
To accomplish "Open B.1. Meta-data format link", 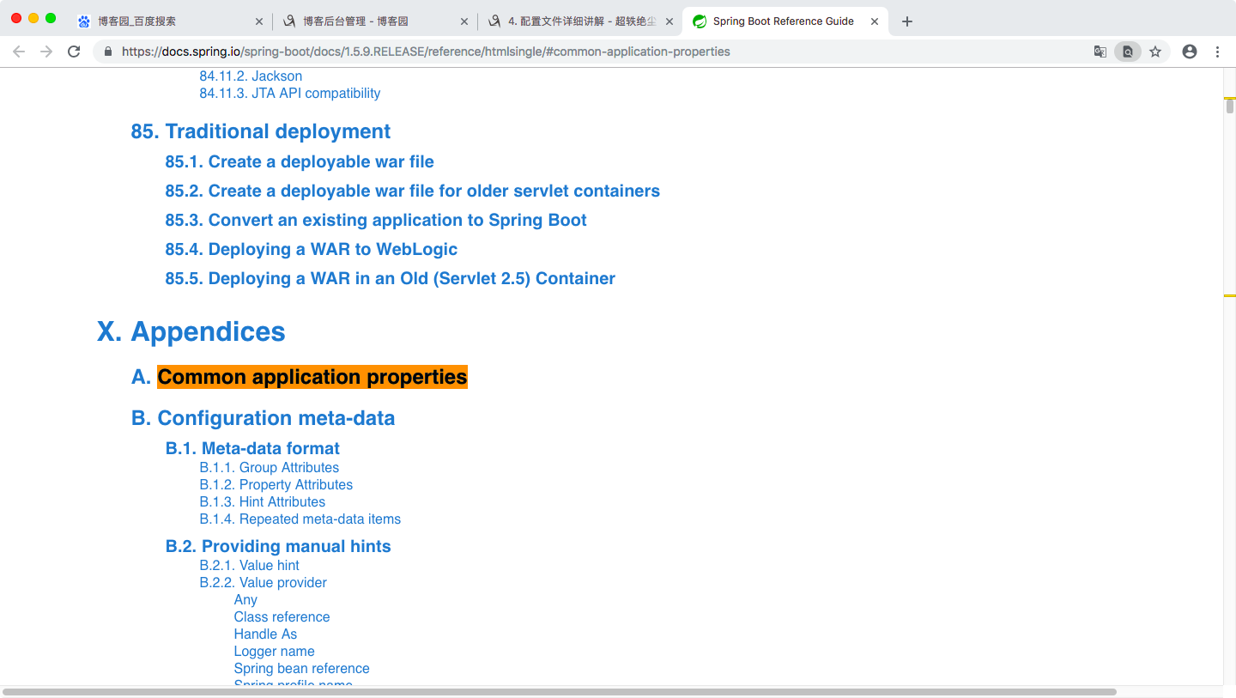I will coord(252,448).
